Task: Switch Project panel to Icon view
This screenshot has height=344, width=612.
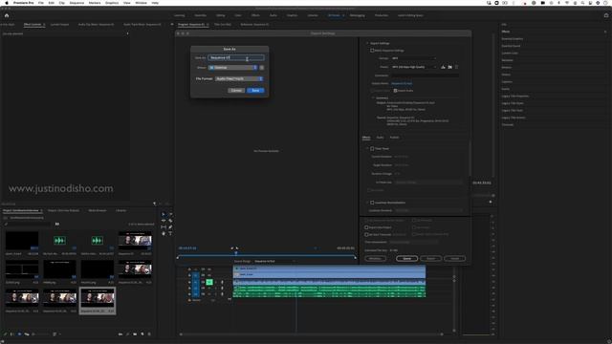Action: [x=19, y=334]
